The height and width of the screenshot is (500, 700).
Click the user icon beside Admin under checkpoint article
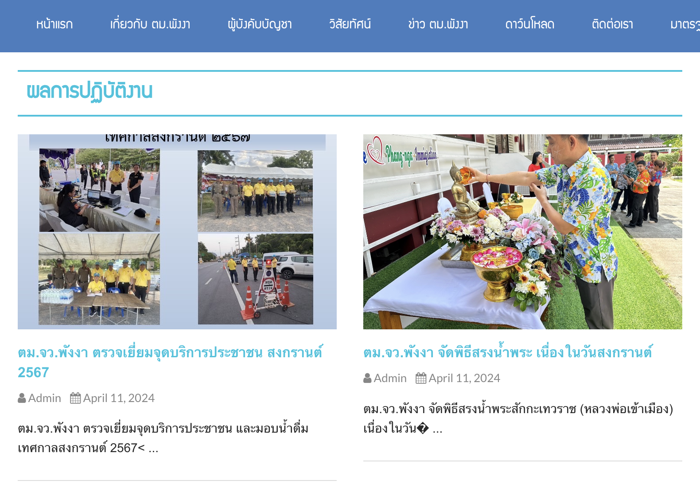[x=22, y=398]
